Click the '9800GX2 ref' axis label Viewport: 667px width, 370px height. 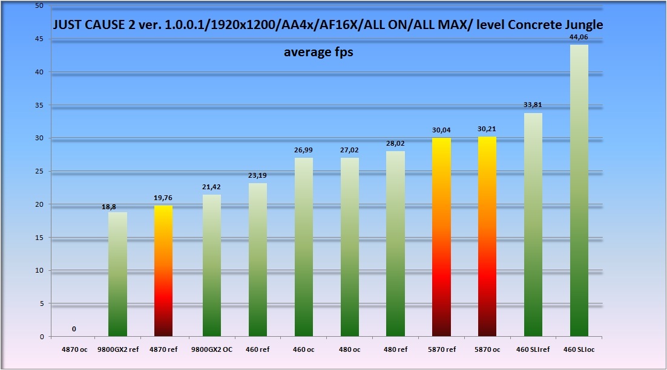pyautogui.click(x=118, y=349)
